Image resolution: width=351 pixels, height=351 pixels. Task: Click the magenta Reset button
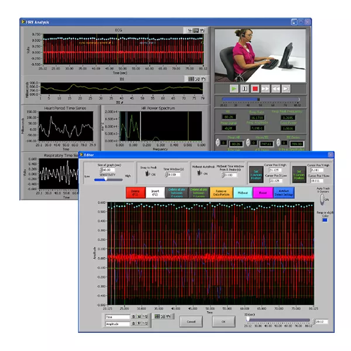(x=263, y=192)
